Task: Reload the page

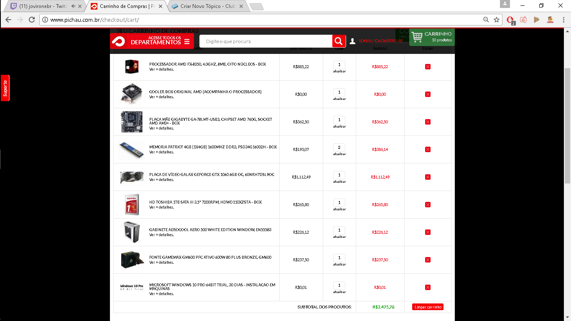Action: 32,20
